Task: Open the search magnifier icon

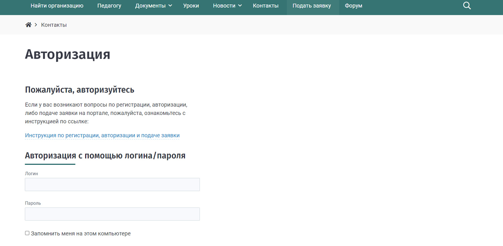Action: pos(467,6)
